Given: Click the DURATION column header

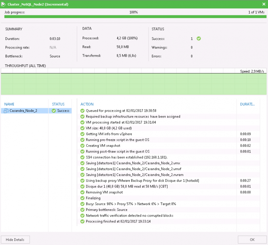Looking at the screenshot, I should point(248,104).
